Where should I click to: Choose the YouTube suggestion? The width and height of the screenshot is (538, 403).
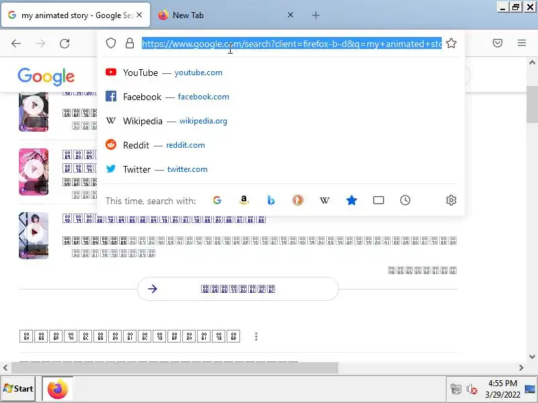tap(281, 73)
